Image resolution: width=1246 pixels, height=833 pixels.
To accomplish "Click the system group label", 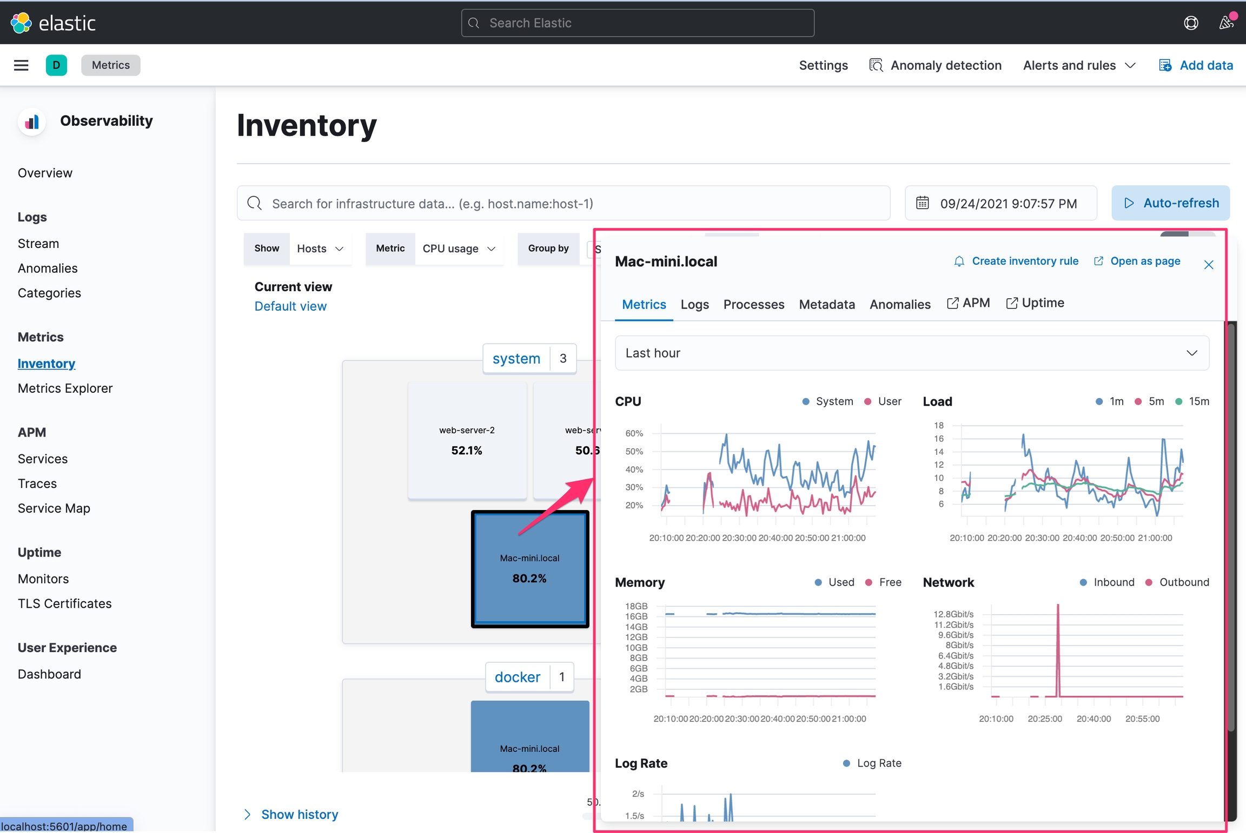I will click(516, 358).
